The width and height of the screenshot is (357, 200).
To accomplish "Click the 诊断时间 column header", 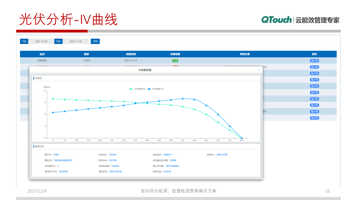I will [131, 54].
